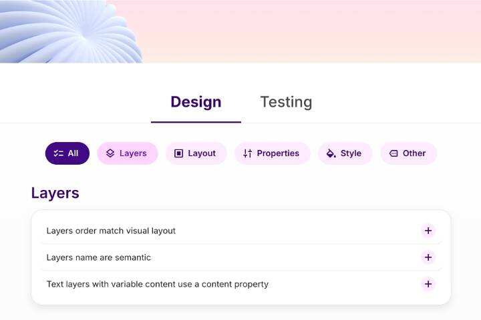Open the Testing tab
The height and width of the screenshot is (320, 481).
tap(286, 102)
